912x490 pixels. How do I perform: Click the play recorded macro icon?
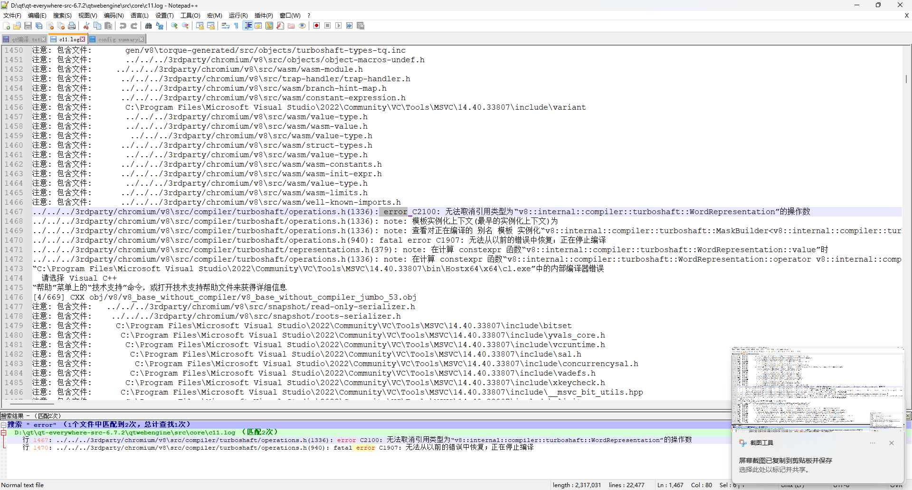[339, 26]
